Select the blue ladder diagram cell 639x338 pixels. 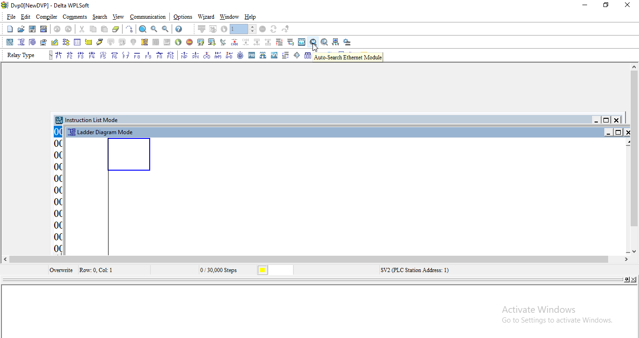tap(129, 154)
